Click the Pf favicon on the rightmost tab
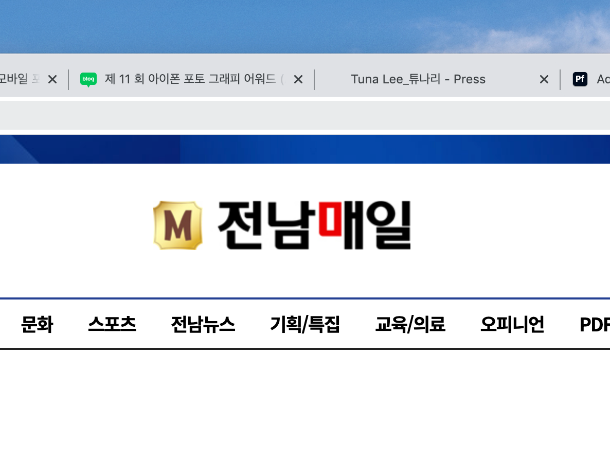The width and height of the screenshot is (610, 458). tap(580, 79)
